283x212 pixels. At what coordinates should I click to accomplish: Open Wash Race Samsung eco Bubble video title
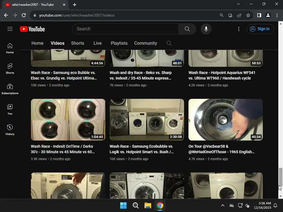[x=64, y=75]
